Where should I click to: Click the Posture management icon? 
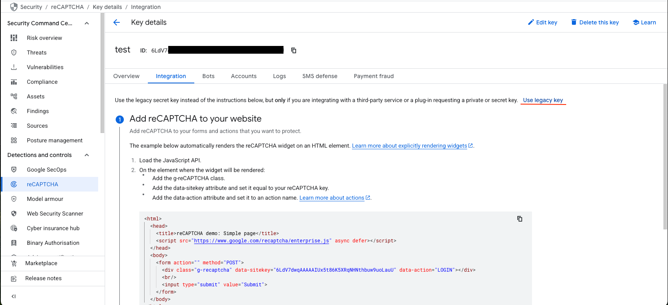click(x=14, y=140)
